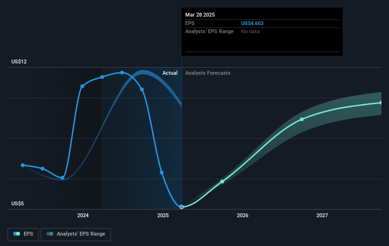Screen dimensions: 389x246
Task: Click the US$4.603 EPS value in tooltip
Action: click(x=252, y=23)
